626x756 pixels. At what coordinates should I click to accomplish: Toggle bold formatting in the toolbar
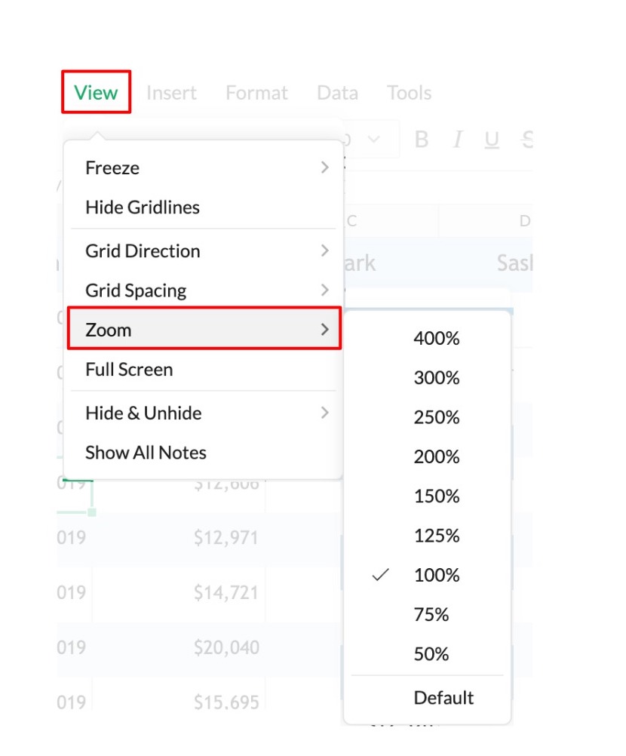point(422,140)
